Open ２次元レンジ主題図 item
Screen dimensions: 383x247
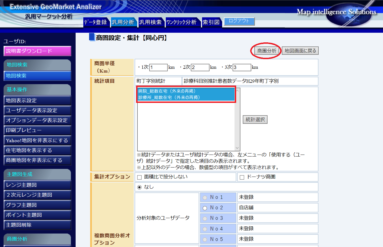tap(37, 195)
